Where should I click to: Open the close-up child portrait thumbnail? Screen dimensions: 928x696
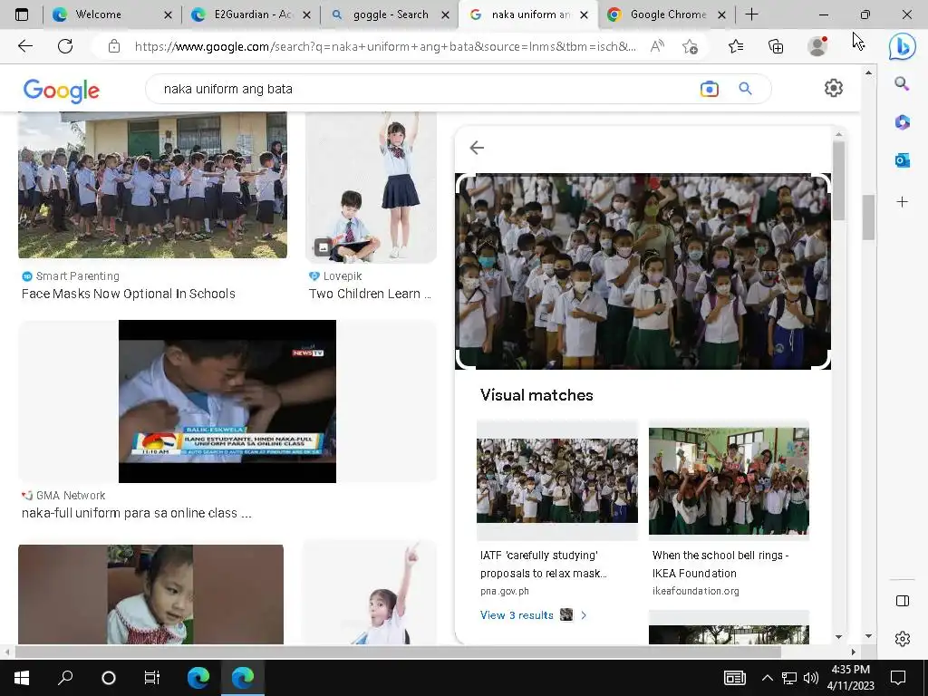(151, 594)
